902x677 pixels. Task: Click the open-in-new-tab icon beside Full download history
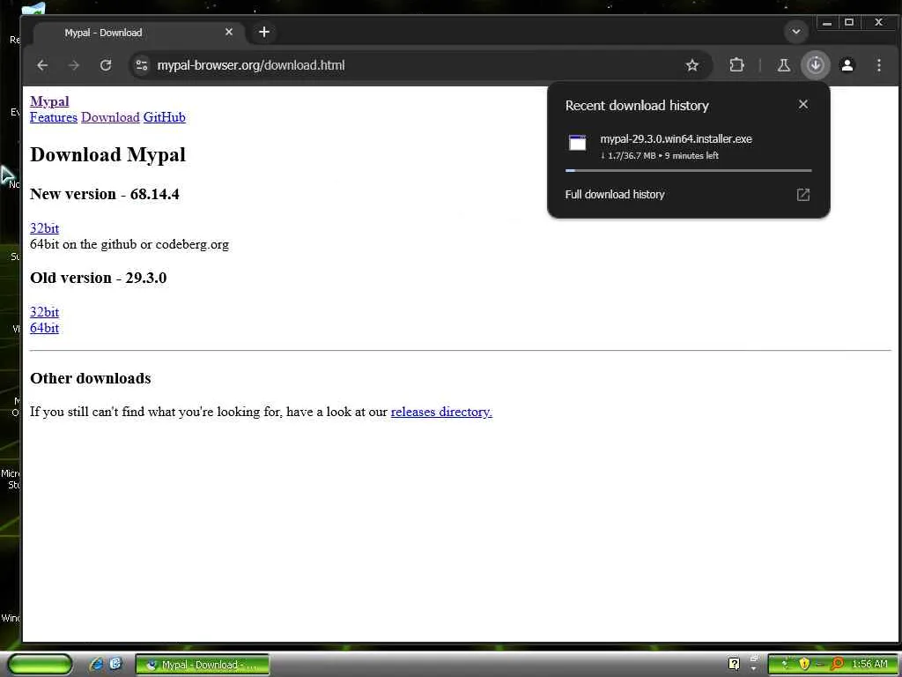pyautogui.click(x=803, y=195)
